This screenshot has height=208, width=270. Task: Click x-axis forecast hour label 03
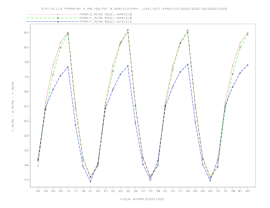coord(45,191)
